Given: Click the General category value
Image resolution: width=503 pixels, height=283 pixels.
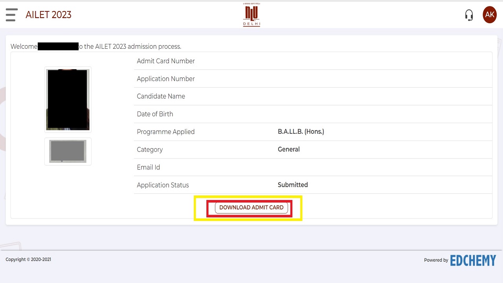Looking at the screenshot, I should pyautogui.click(x=288, y=149).
